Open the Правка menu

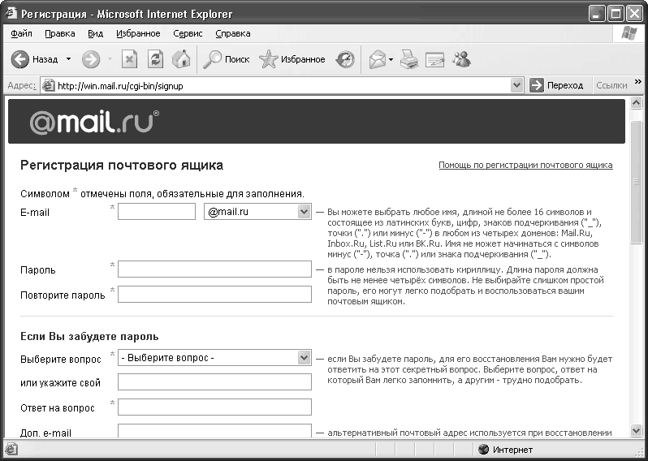tap(60, 33)
